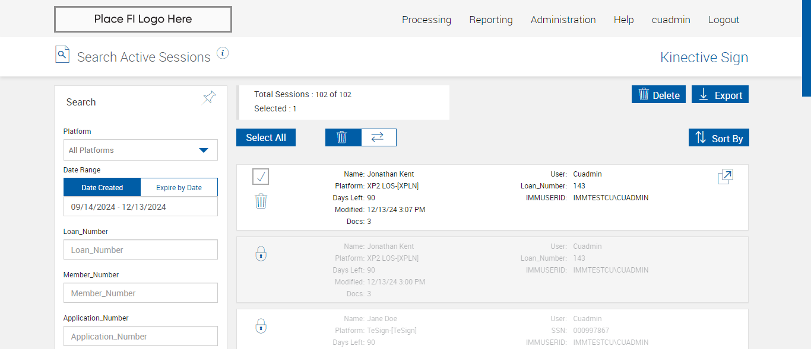
Task: Click the Export button
Action: coord(720,95)
